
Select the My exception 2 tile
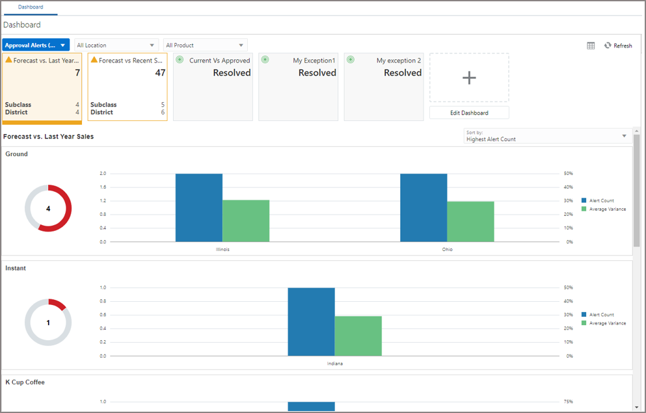(x=383, y=87)
